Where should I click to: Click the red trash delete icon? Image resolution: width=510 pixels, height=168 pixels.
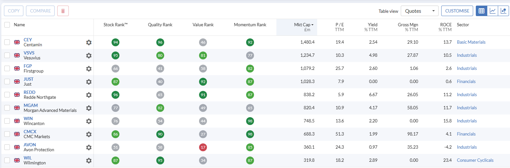pos(63,11)
